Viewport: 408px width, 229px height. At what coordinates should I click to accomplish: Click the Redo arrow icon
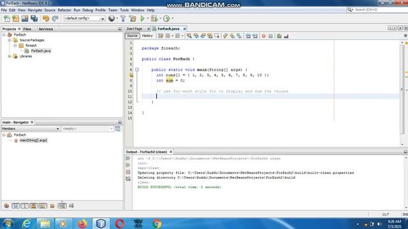(x=55, y=18)
